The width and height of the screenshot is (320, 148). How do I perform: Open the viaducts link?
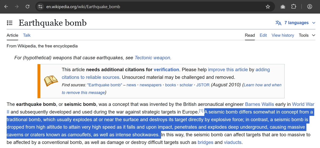233,142
